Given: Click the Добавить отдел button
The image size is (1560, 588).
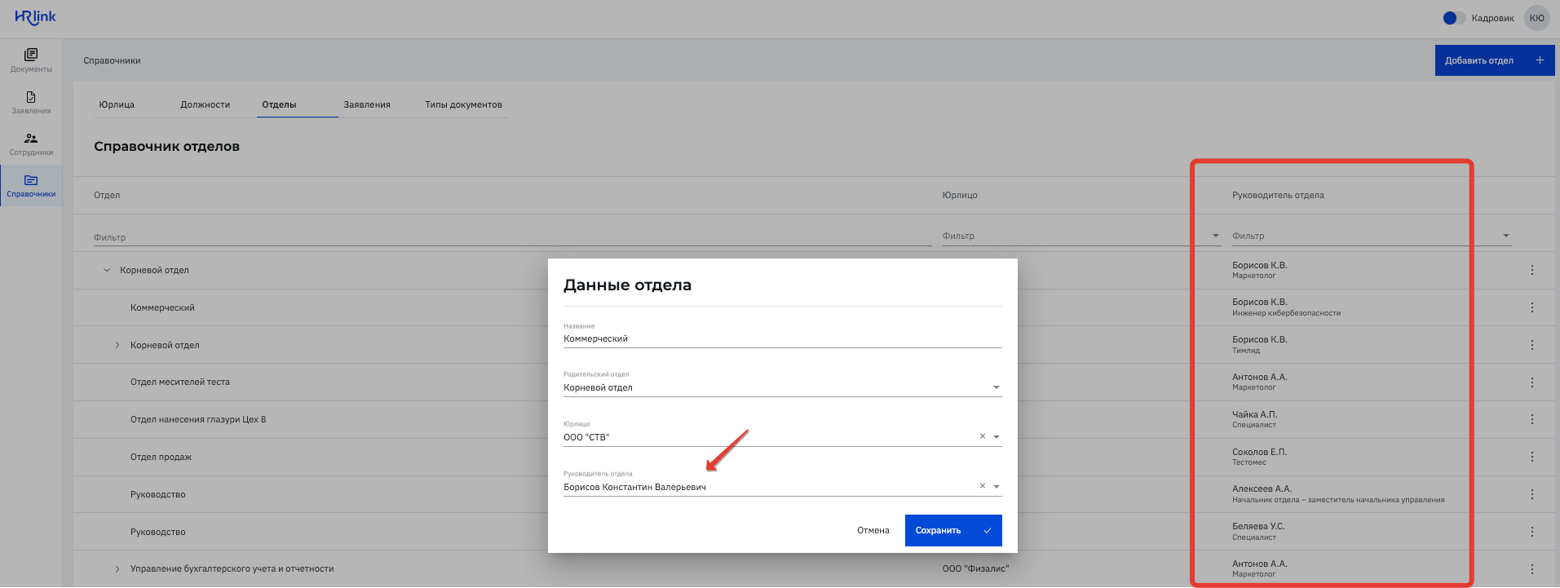Looking at the screenshot, I should coord(1494,60).
